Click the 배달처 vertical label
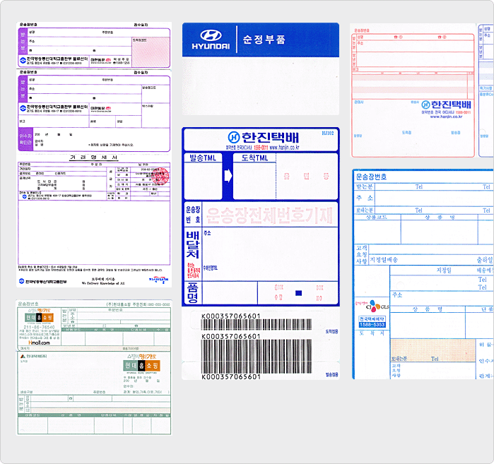This screenshot has height=464, width=494. pyautogui.click(x=192, y=244)
